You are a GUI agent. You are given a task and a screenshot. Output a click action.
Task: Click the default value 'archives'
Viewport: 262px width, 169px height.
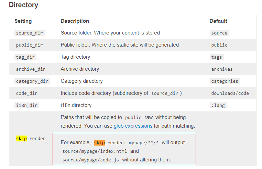tap(222, 69)
